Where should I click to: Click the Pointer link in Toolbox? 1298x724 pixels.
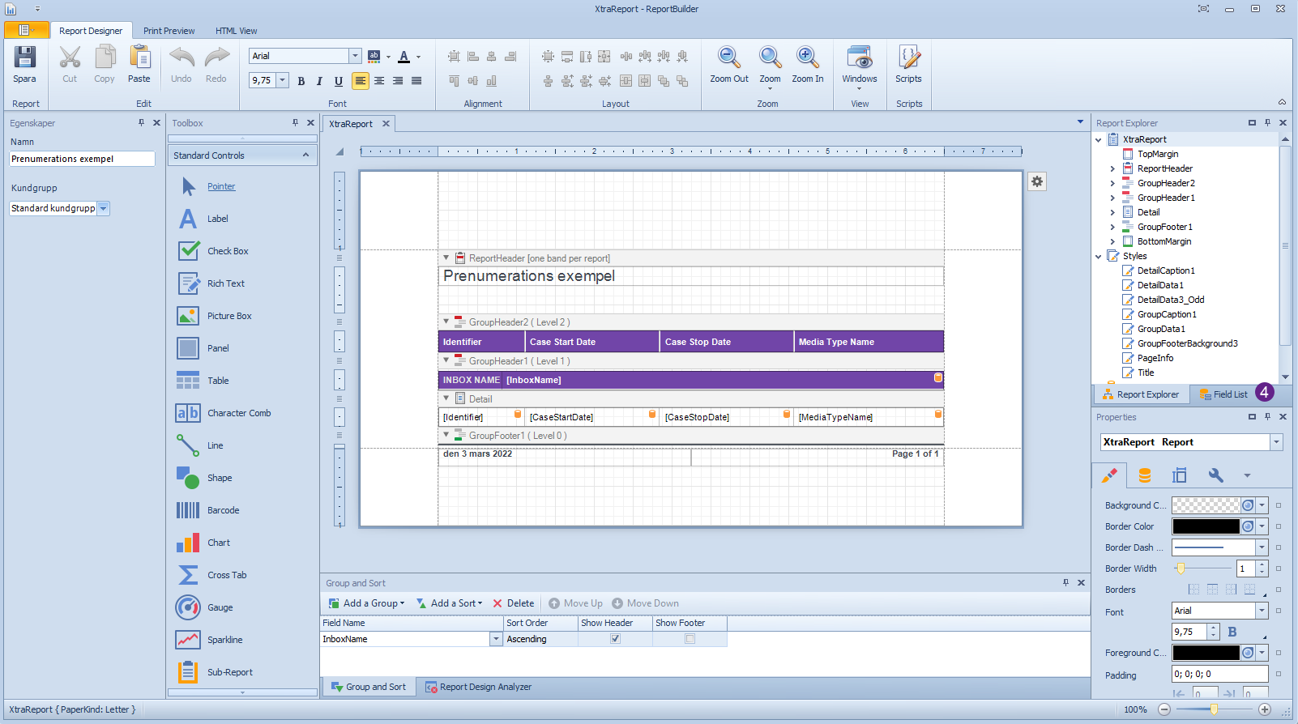click(x=221, y=186)
